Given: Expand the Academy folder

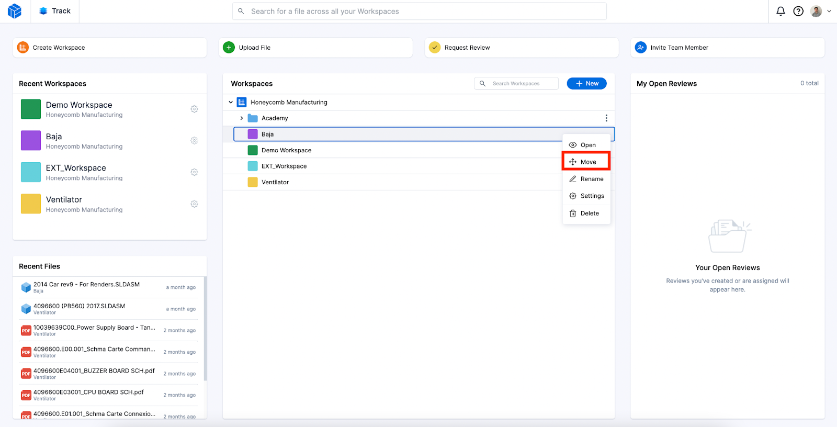Looking at the screenshot, I should click(242, 118).
